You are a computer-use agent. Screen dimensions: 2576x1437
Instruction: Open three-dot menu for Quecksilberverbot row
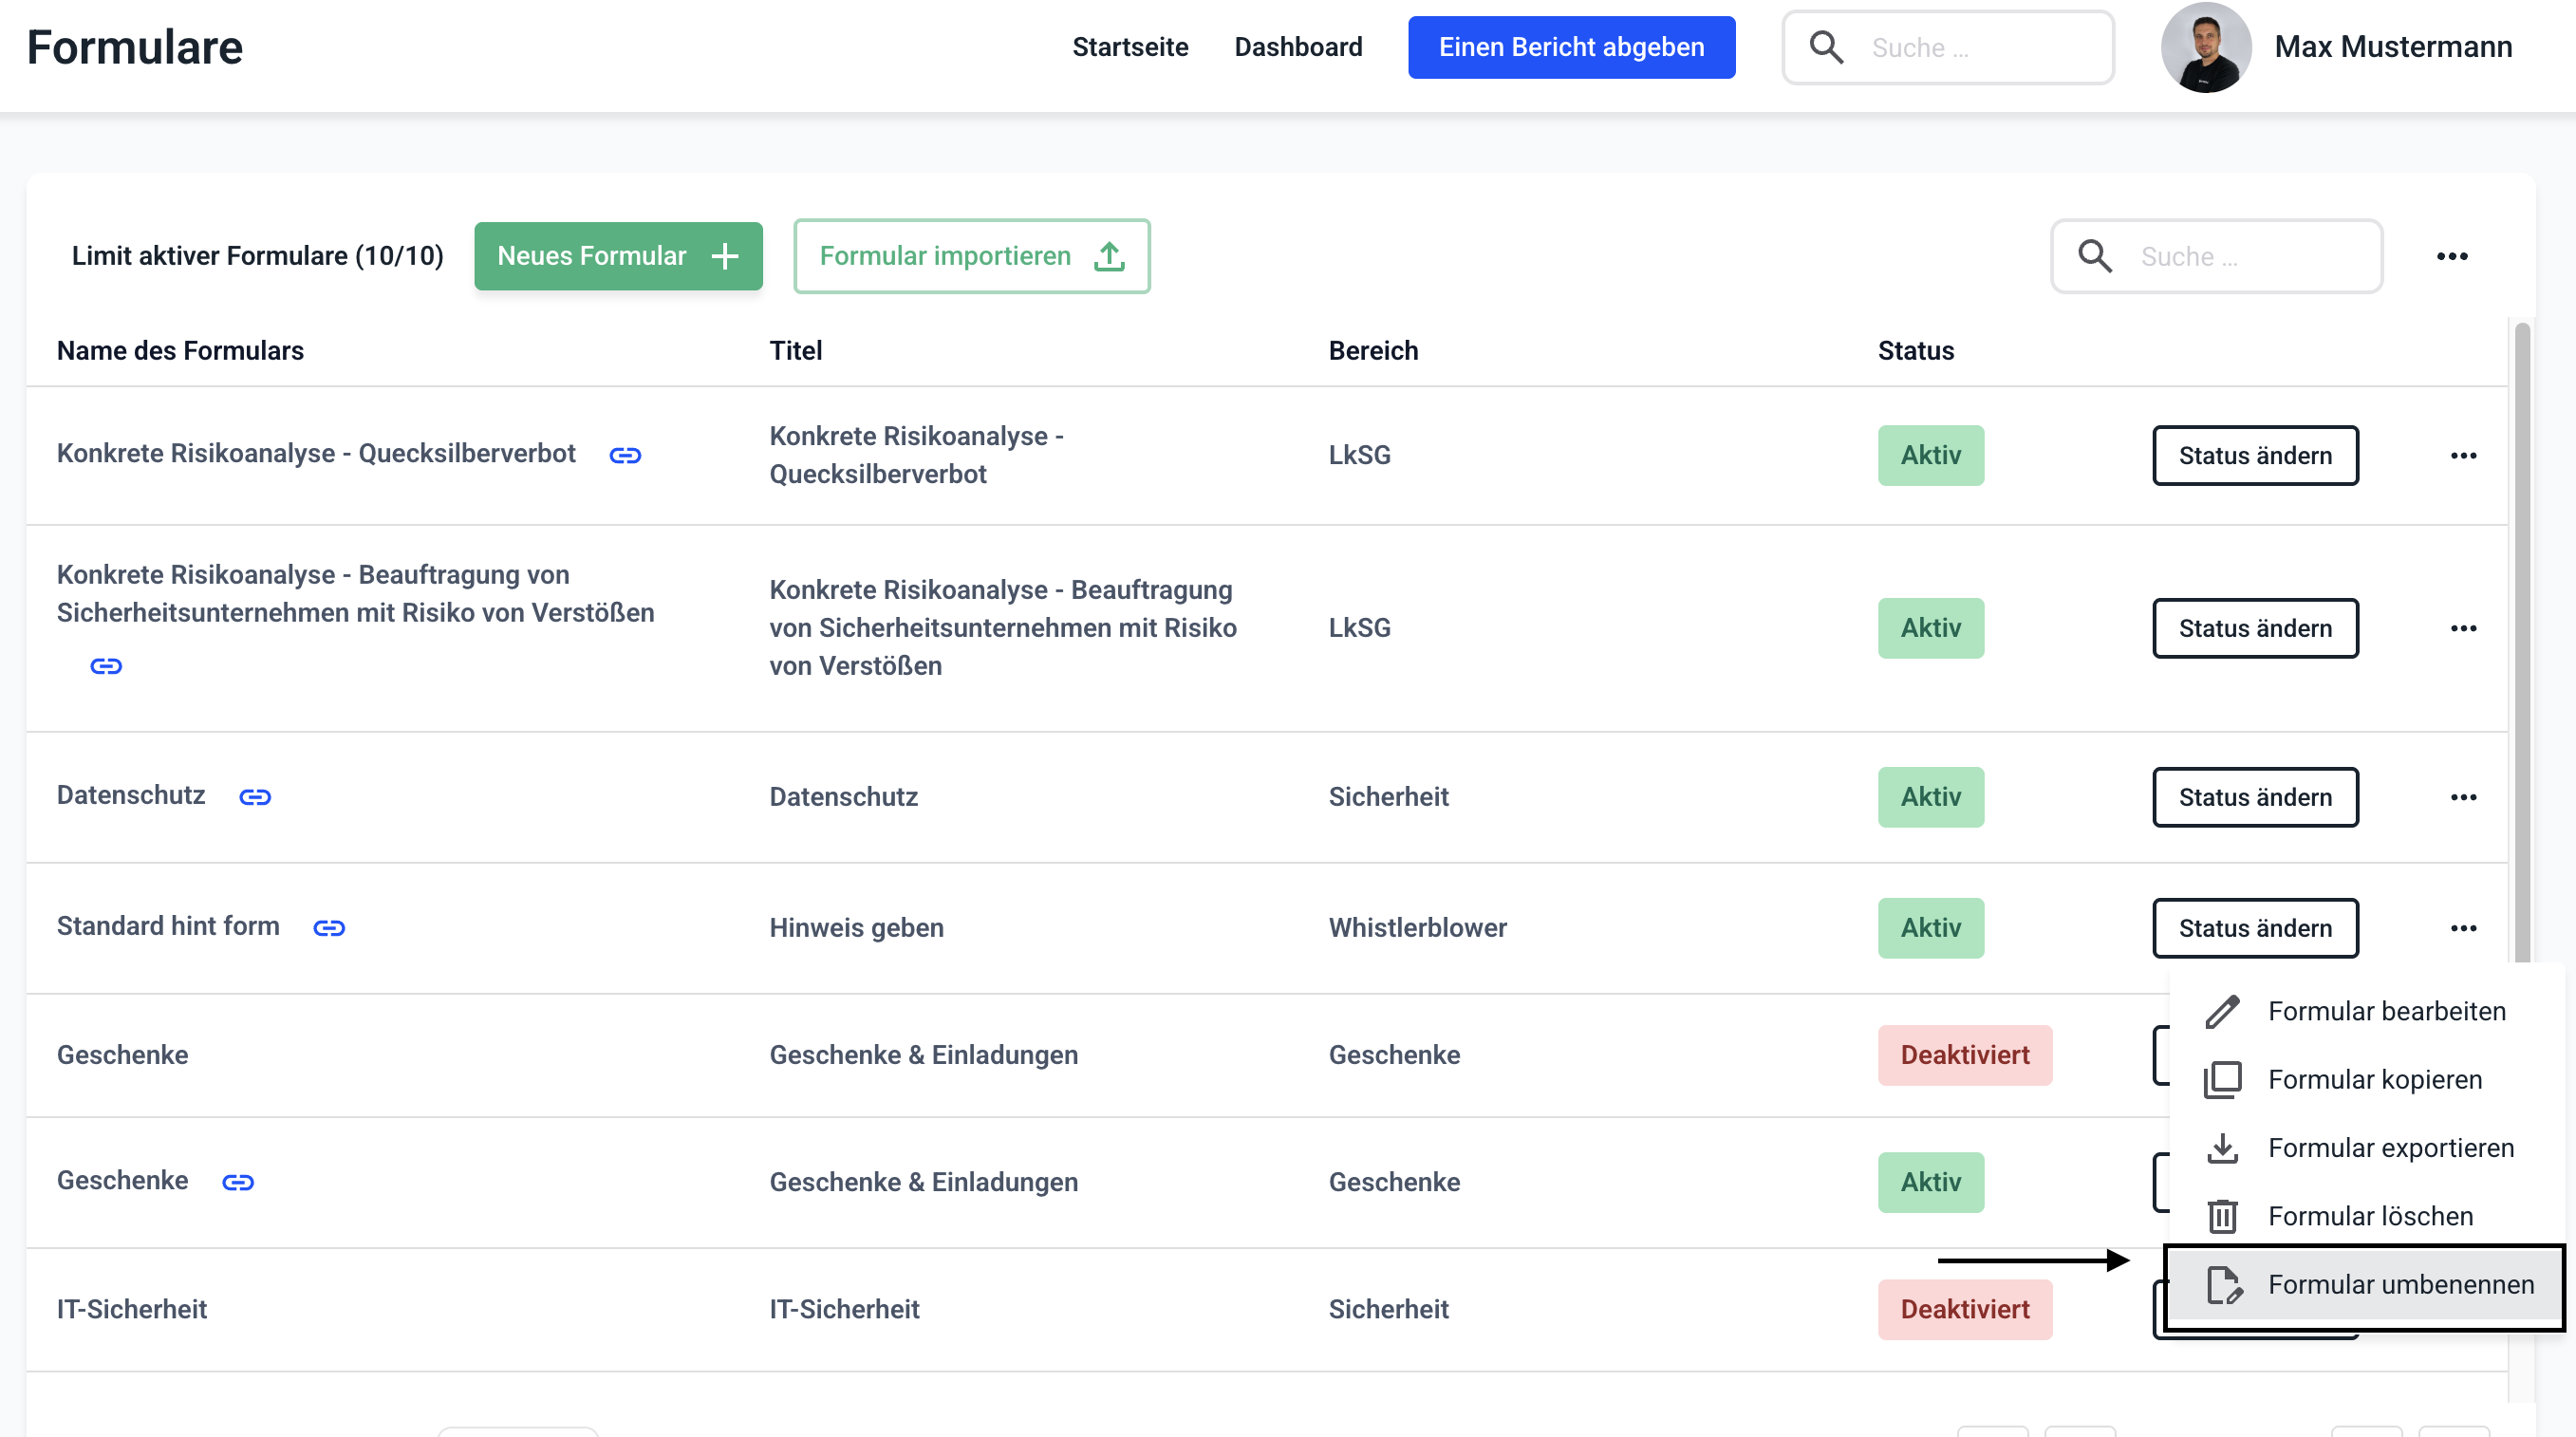[x=2463, y=456]
